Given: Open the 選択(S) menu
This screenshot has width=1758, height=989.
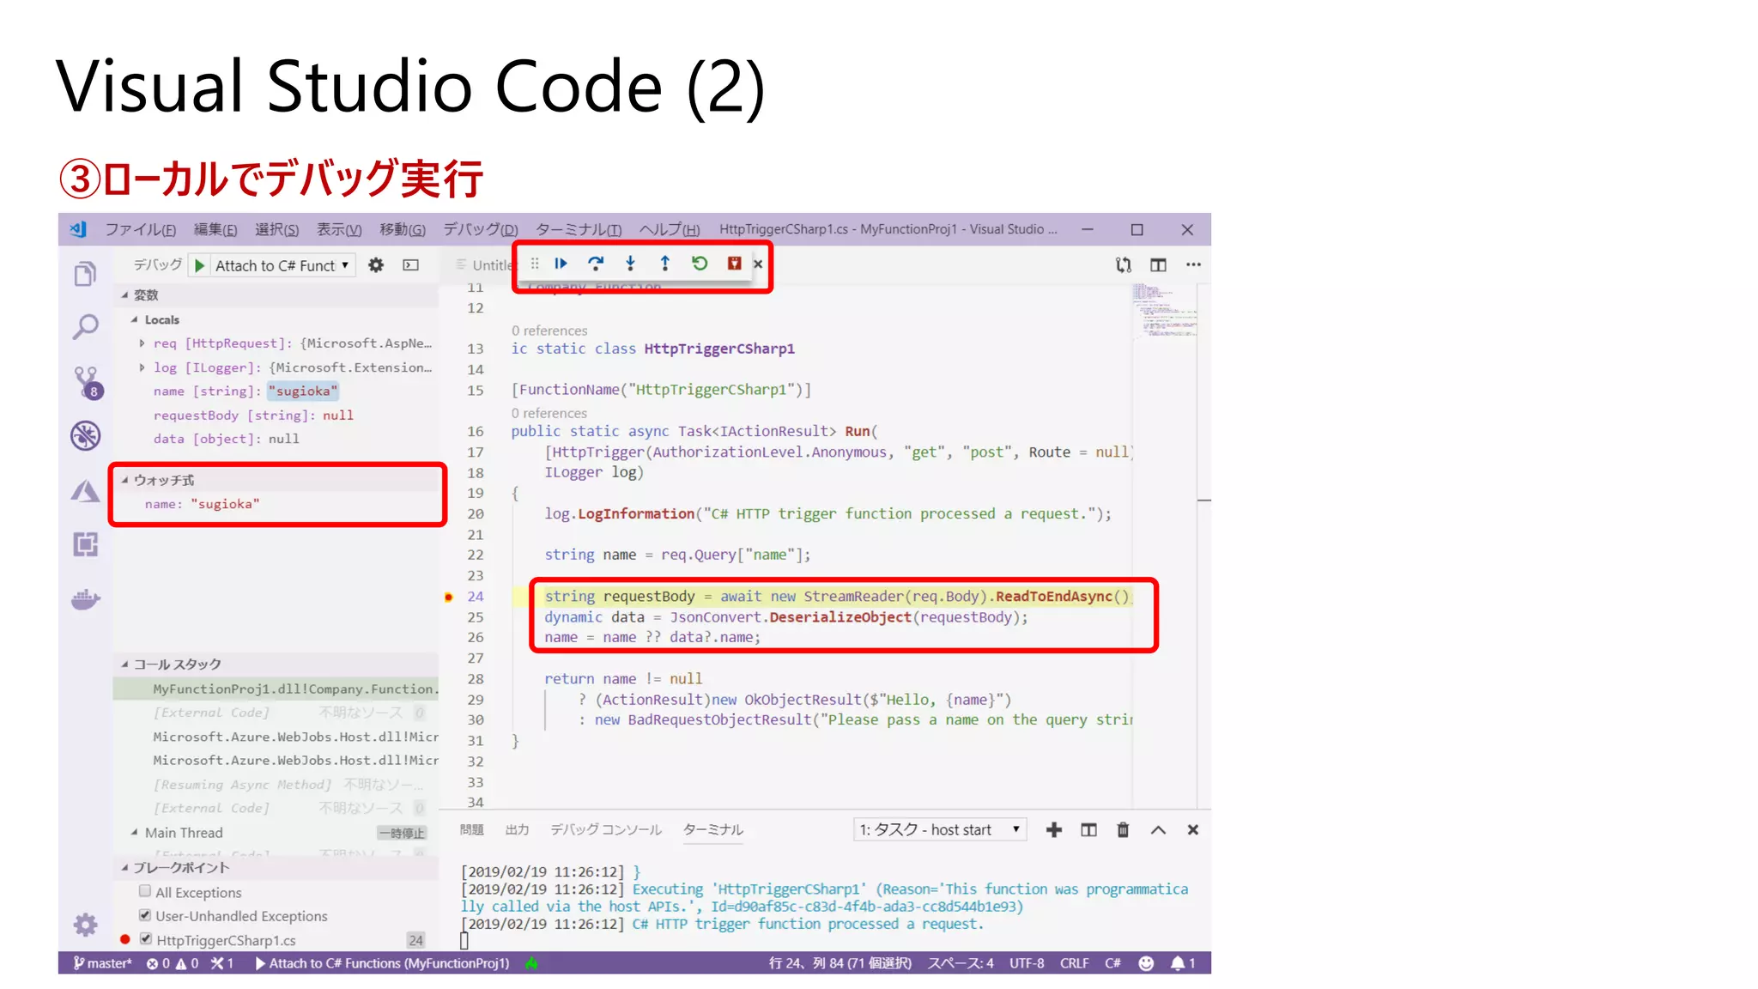Looking at the screenshot, I should (x=276, y=230).
